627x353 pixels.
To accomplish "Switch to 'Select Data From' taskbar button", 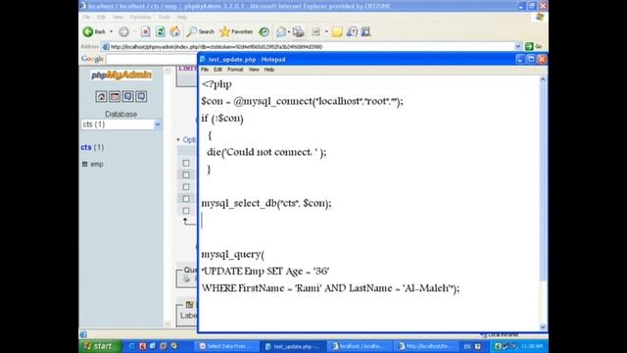I will pos(226,346).
